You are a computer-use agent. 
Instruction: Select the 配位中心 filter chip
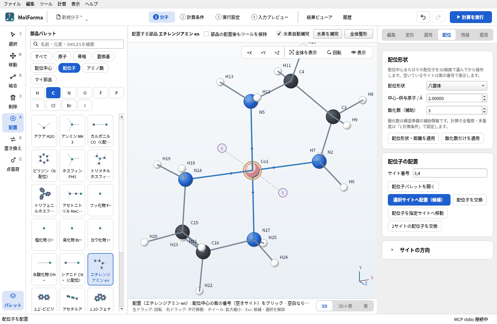point(43,68)
